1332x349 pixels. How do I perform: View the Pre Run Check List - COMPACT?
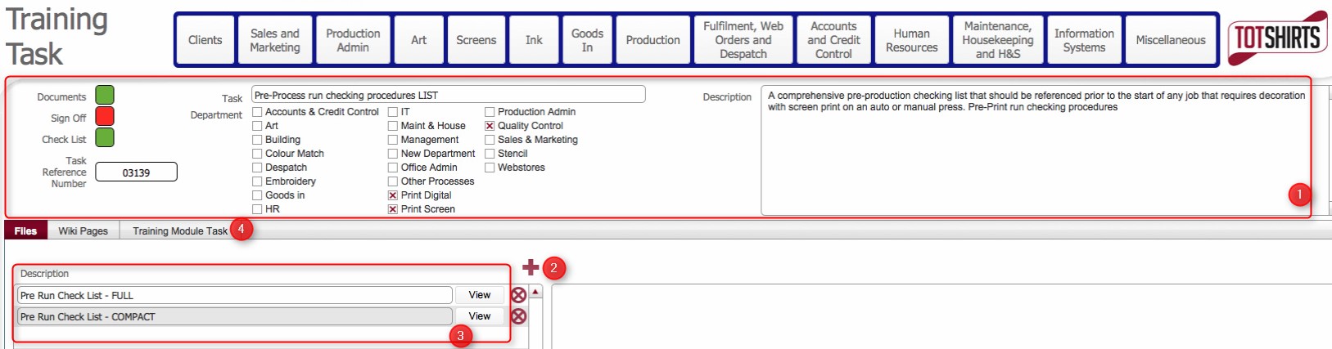point(480,316)
